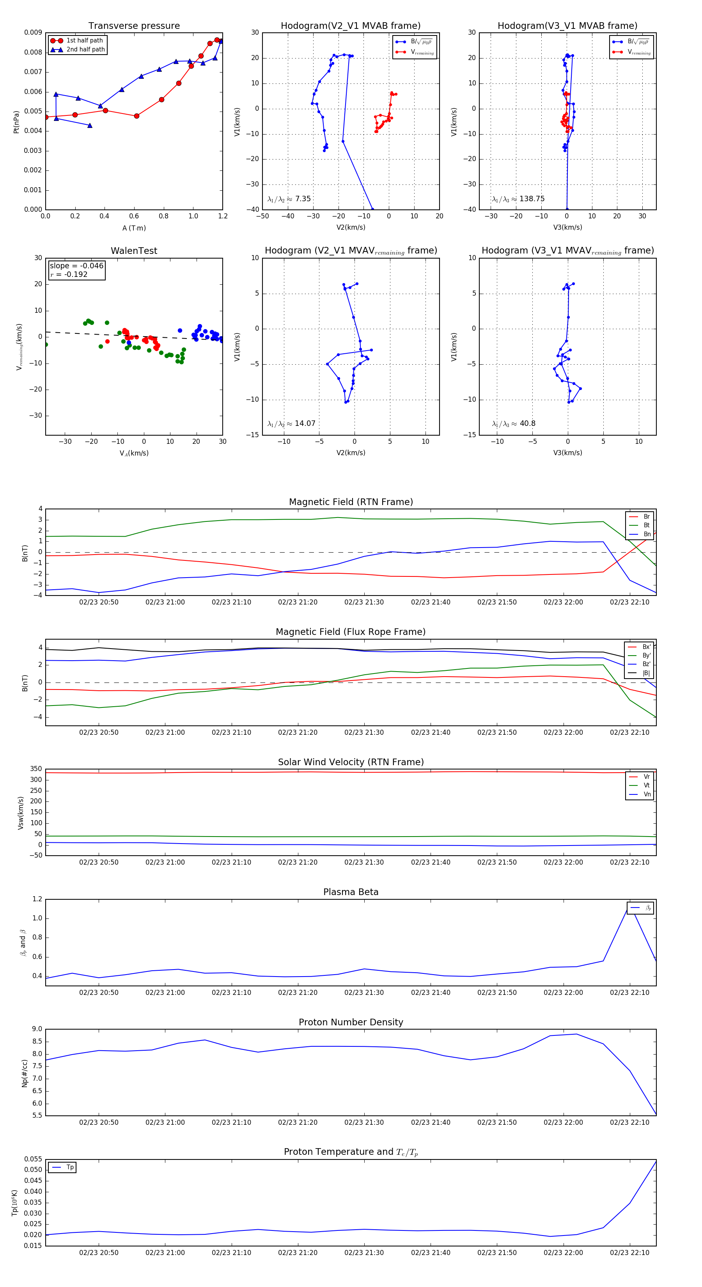Click the "βp and β" y-axis label
The height and width of the screenshot is (1287, 702).
pyautogui.click(x=23, y=943)
